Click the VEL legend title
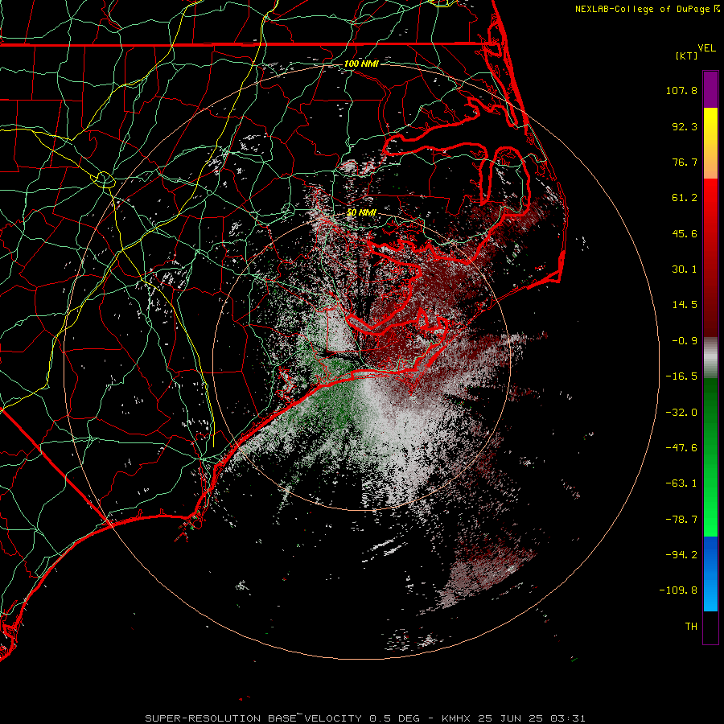This screenshot has width=724, height=724. pyautogui.click(x=706, y=47)
